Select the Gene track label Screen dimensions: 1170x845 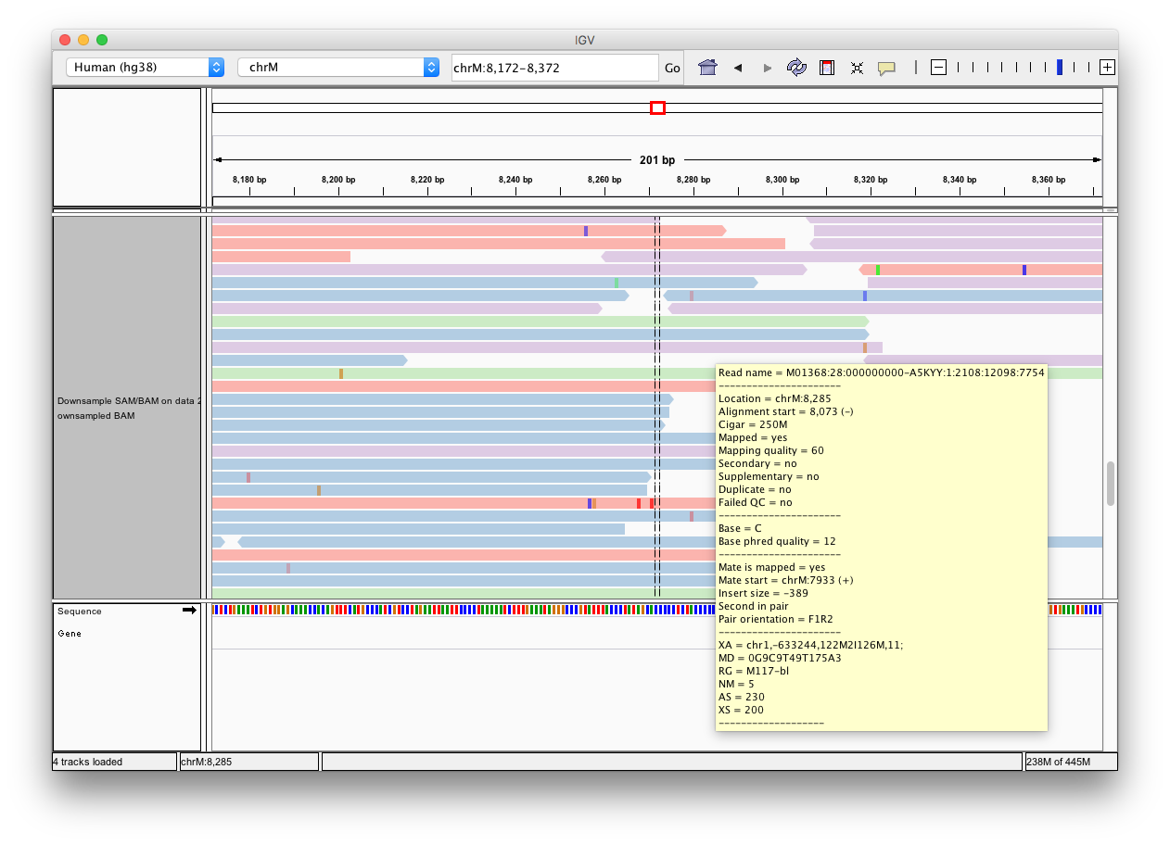pyautogui.click(x=70, y=634)
